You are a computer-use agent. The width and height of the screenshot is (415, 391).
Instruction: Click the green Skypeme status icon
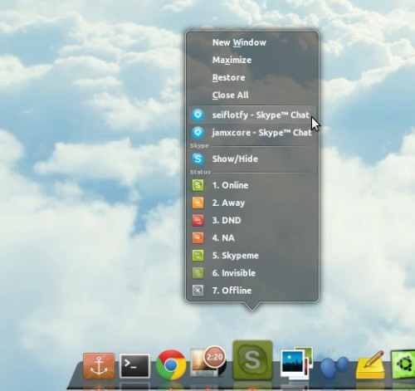tap(198, 256)
